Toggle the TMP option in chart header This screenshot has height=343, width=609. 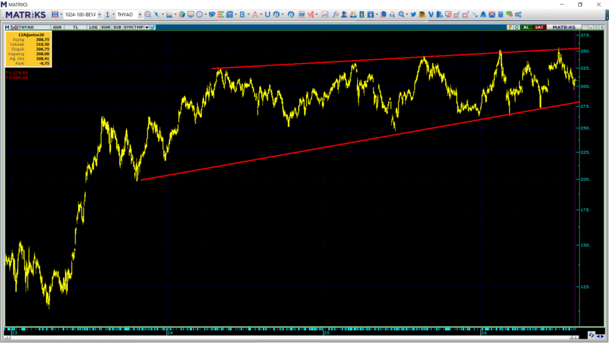[x=139, y=27]
